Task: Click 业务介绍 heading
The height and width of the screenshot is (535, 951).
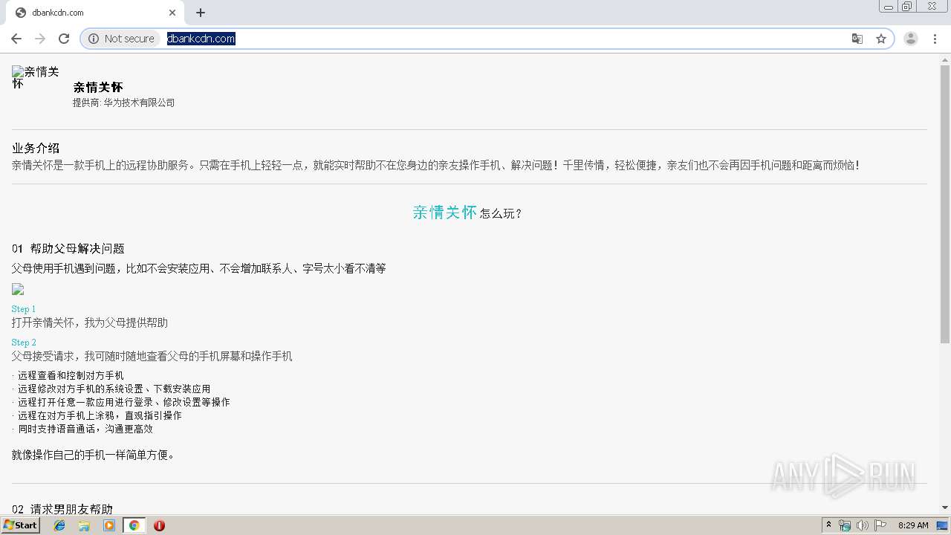Action: click(x=36, y=148)
